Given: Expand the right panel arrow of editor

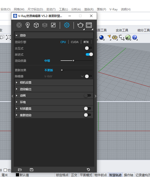Looking at the screenshot, I should 96,96.
